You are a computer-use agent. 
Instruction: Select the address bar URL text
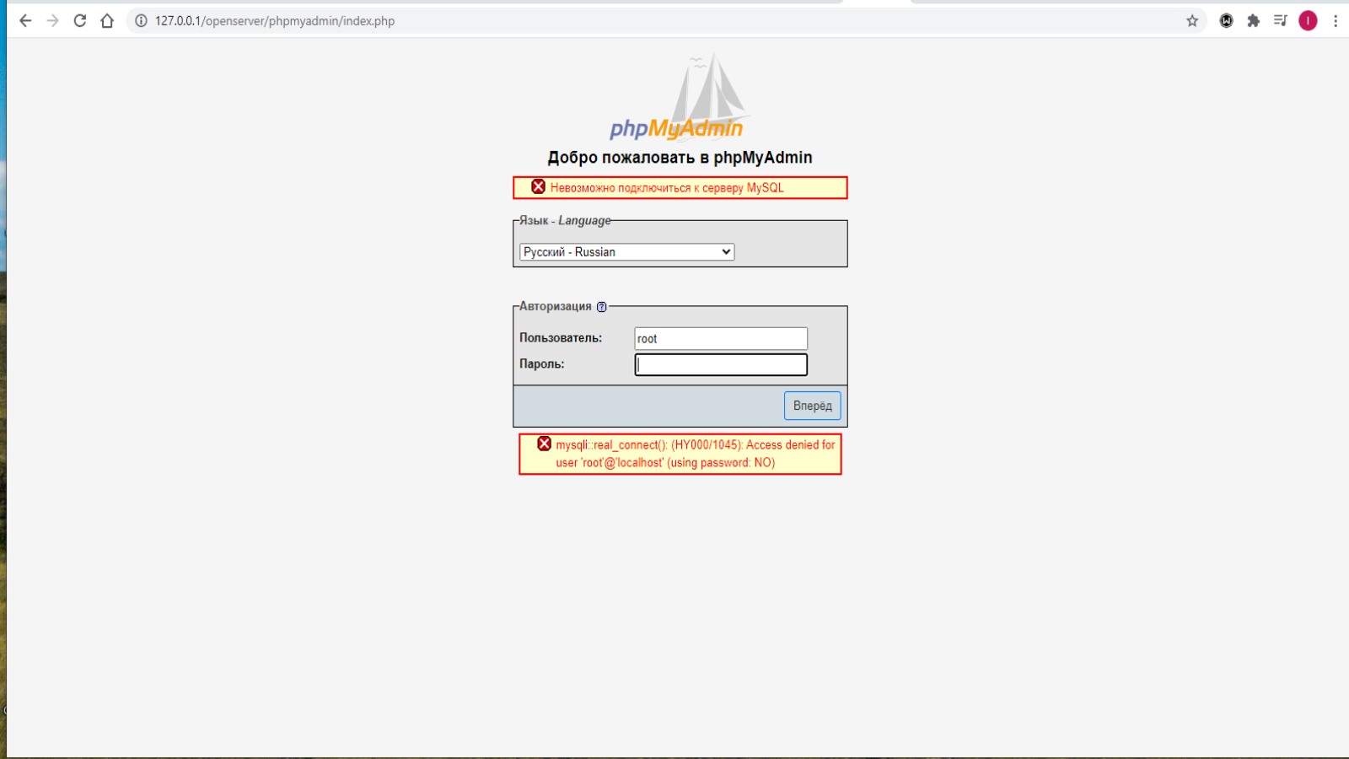(x=275, y=21)
